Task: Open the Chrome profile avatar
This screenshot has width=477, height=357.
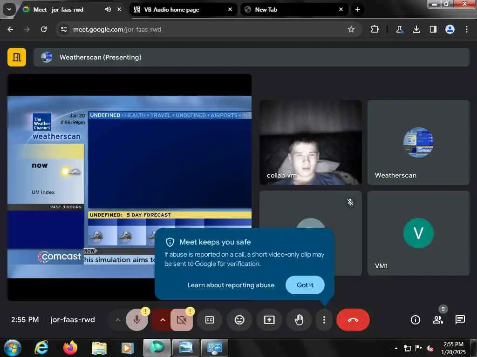Action: click(x=450, y=29)
